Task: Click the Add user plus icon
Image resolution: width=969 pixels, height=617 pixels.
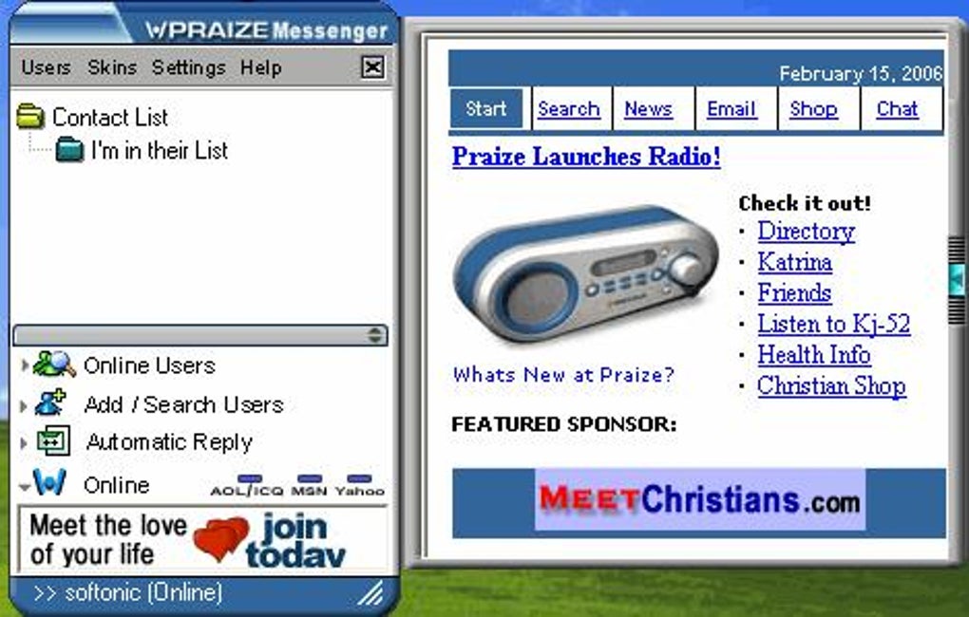Action: pos(50,402)
